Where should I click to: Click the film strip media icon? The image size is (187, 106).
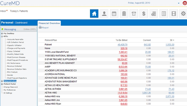(x=174, y=14)
